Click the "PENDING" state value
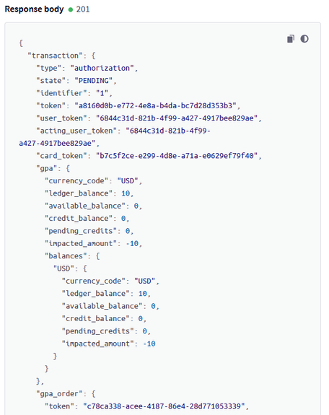This screenshot has height=415, width=329. click(x=93, y=80)
